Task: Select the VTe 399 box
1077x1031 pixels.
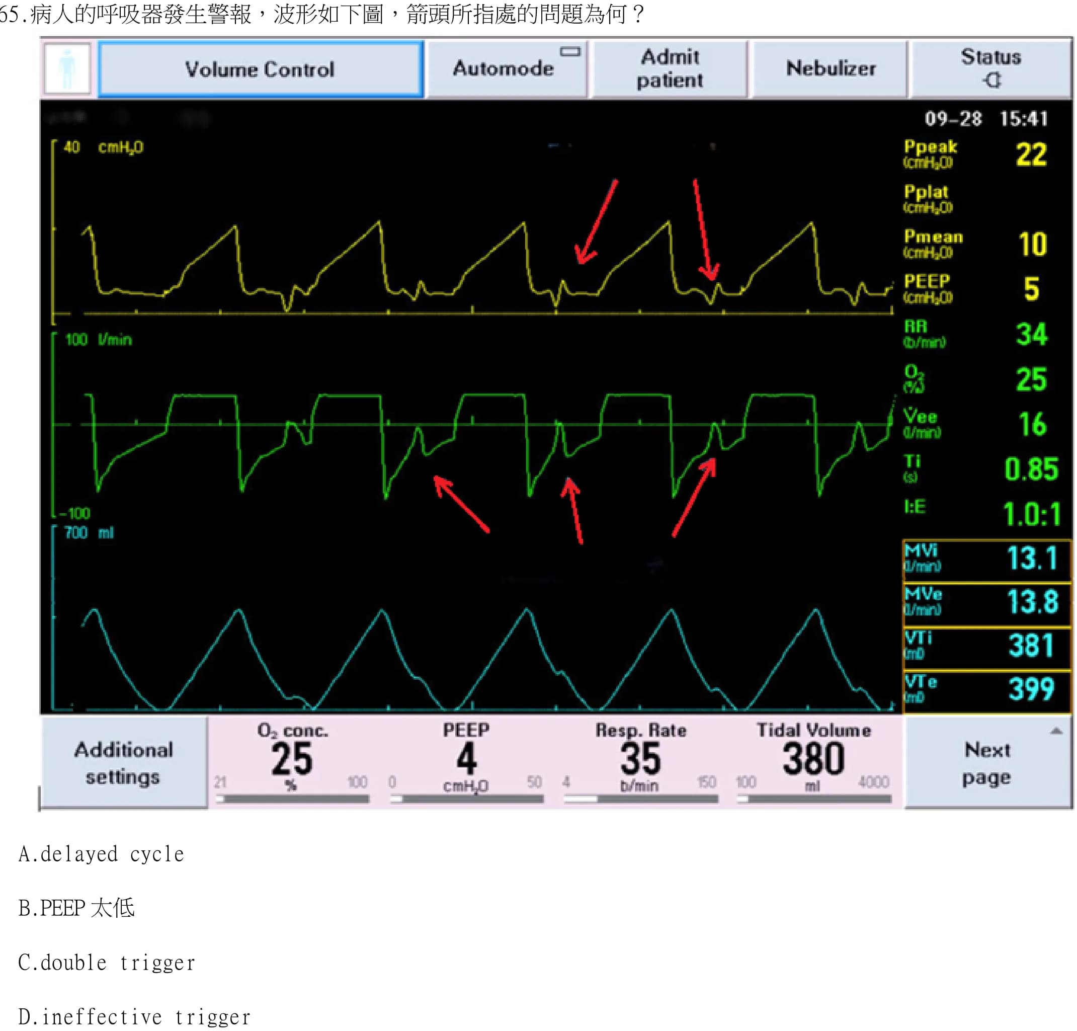Action: (987, 691)
